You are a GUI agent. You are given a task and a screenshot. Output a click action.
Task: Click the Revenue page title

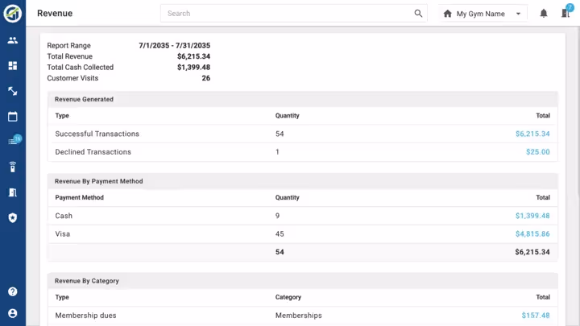(55, 14)
